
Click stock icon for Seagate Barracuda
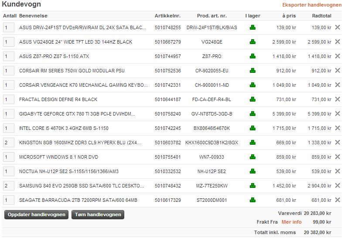pyautogui.click(x=252, y=200)
